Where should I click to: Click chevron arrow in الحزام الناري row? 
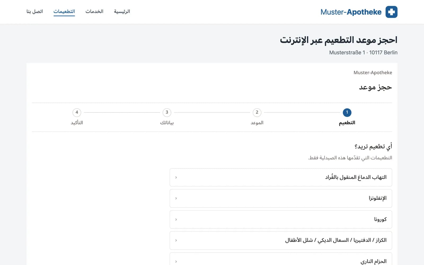[176, 261]
